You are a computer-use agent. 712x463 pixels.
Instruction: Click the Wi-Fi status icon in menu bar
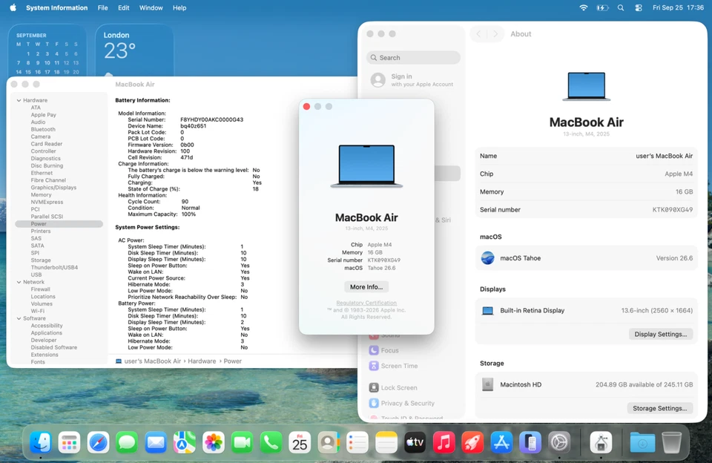pyautogui.click(x=584, y=7)
